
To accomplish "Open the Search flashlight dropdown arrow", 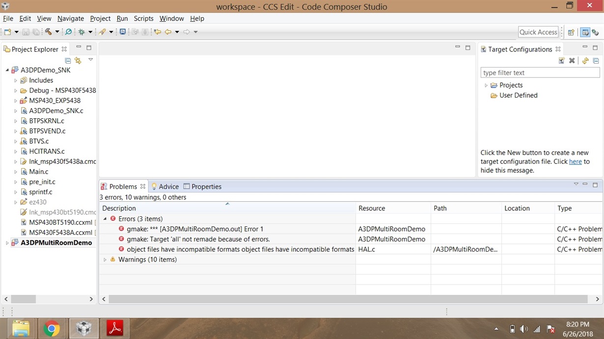I will (x=111, y=32).
